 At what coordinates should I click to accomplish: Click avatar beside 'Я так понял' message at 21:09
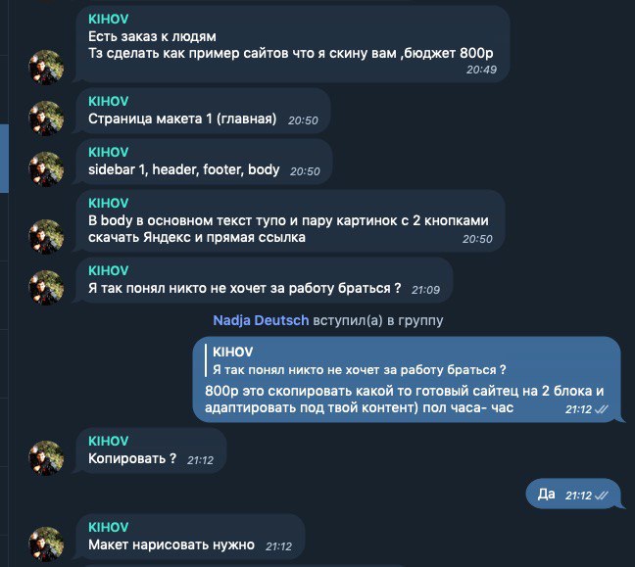tap(46, 288)
